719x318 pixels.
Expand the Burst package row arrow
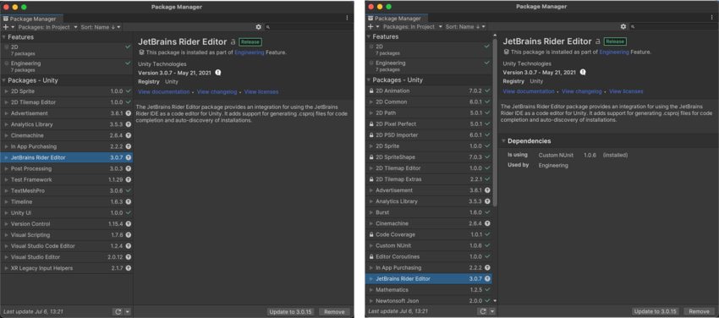[x=371, y=212]
